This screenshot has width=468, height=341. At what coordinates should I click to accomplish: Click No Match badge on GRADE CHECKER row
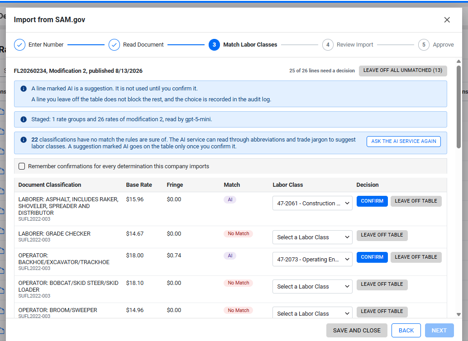point(238,234)
